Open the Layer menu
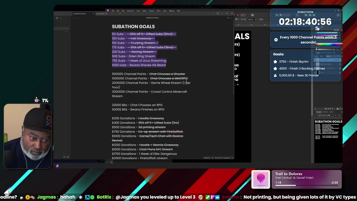 tap(138, 11)
